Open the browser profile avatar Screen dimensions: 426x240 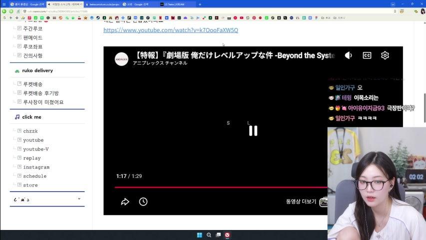pyautogui.click(x=423, y=11)
